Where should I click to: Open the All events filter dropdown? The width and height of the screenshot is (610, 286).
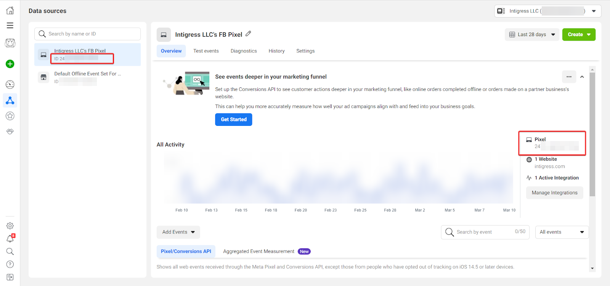562,232
